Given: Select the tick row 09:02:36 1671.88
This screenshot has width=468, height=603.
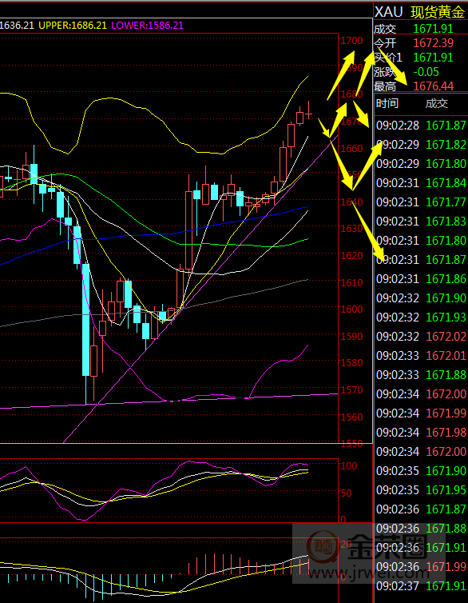Looking at the screenshot, I should pos(421,529).
